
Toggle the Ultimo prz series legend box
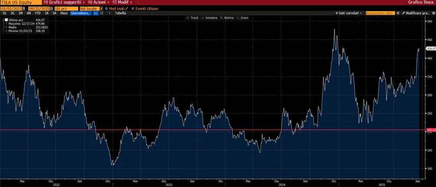7,20
